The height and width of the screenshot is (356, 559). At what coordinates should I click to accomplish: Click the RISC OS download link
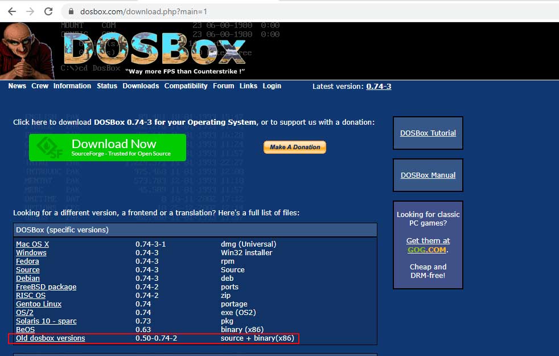[31, 296]
